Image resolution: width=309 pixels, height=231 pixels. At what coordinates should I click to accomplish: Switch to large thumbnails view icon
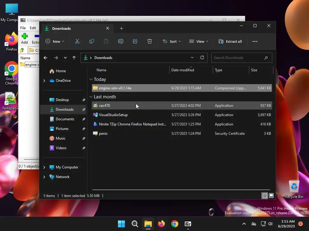point(271,196)
